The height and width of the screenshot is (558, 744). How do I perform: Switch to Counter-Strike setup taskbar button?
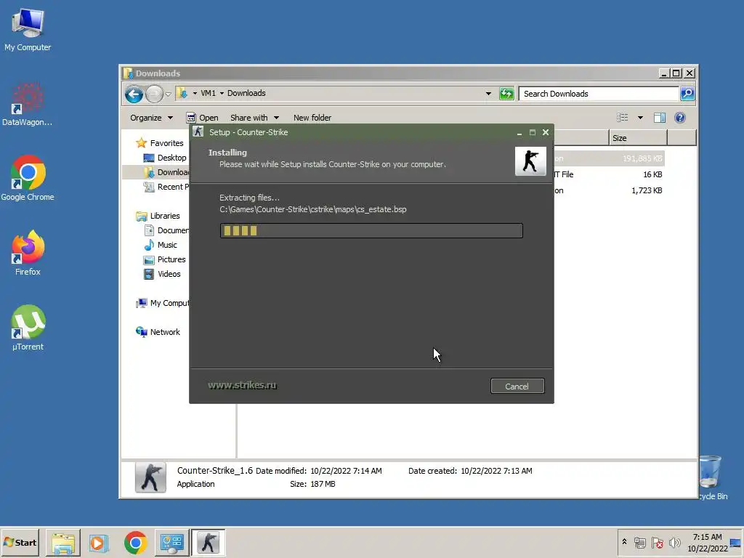(x=209, y=543)
